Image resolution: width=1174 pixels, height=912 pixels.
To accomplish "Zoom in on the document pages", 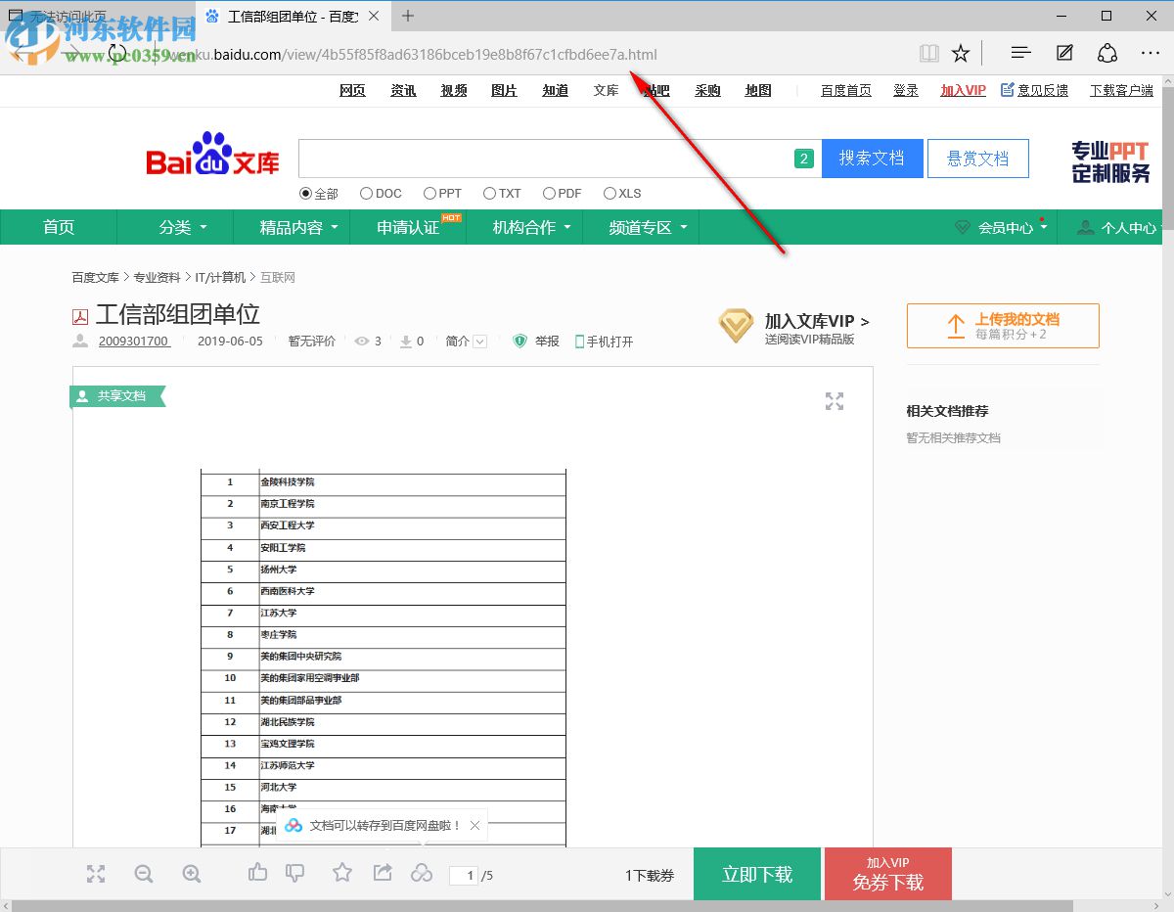I will pos(192,874).
